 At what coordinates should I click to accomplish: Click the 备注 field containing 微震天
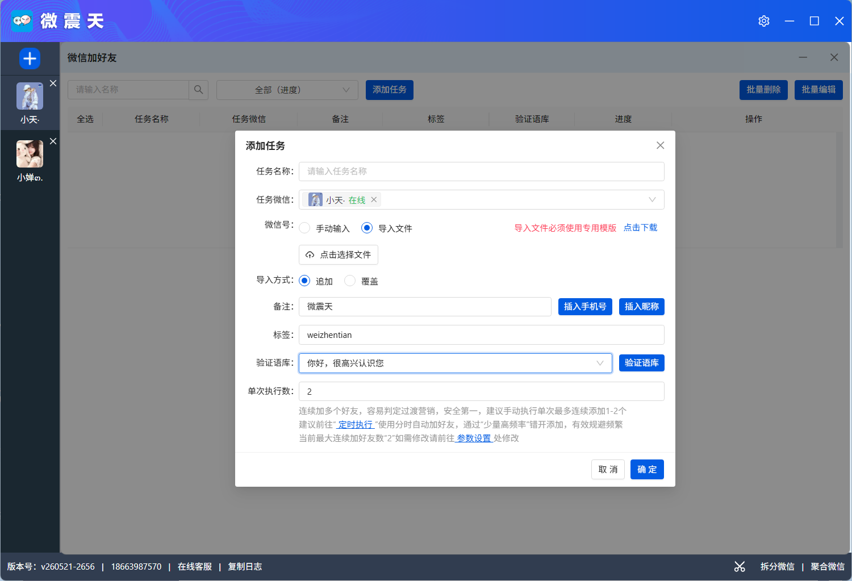[425, 307]
